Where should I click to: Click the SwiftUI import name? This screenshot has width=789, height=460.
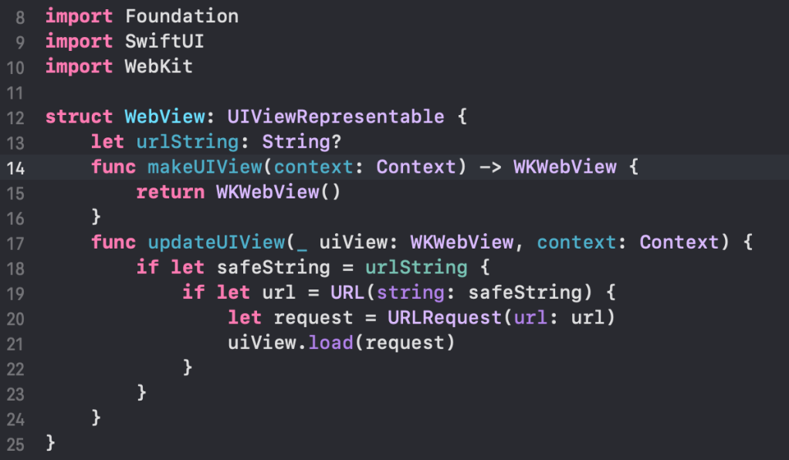click(164, 42)
